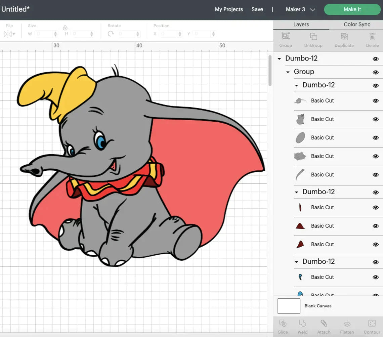This screenshot has width=383, height=337.
Task: Click the Weld tool icon
Action: (302, 324)
